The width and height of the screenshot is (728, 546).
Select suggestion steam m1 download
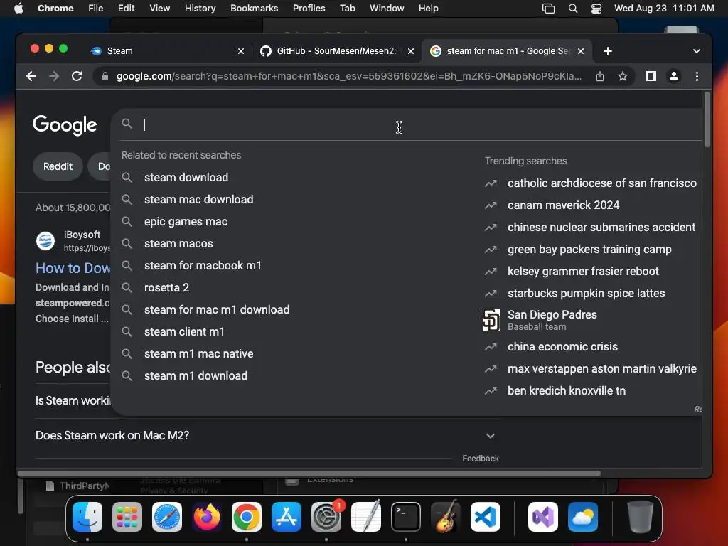[196, 375]
